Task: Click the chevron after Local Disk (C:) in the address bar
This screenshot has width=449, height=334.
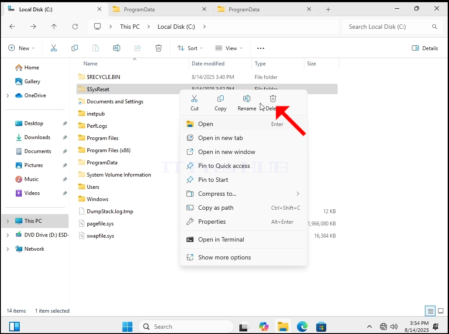Action: [x=204, y=27]
